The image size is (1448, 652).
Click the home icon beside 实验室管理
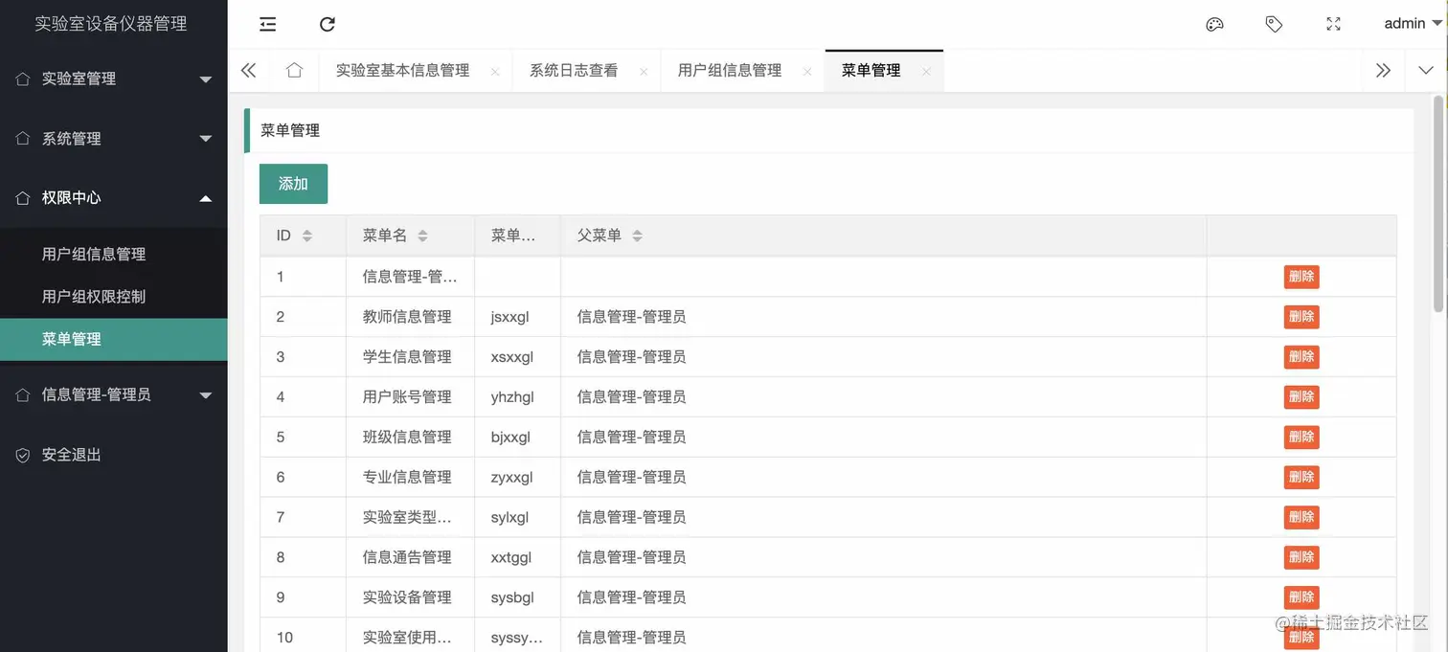[23, 79]
